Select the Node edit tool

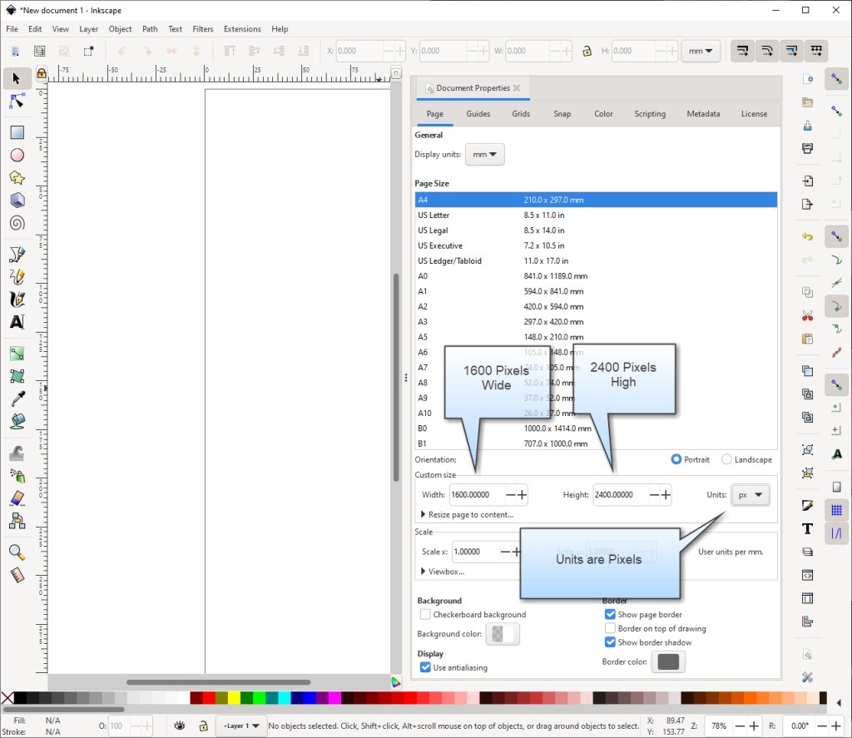17,102
